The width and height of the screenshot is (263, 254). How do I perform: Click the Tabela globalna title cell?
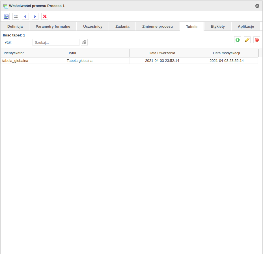tap(98, 61)
